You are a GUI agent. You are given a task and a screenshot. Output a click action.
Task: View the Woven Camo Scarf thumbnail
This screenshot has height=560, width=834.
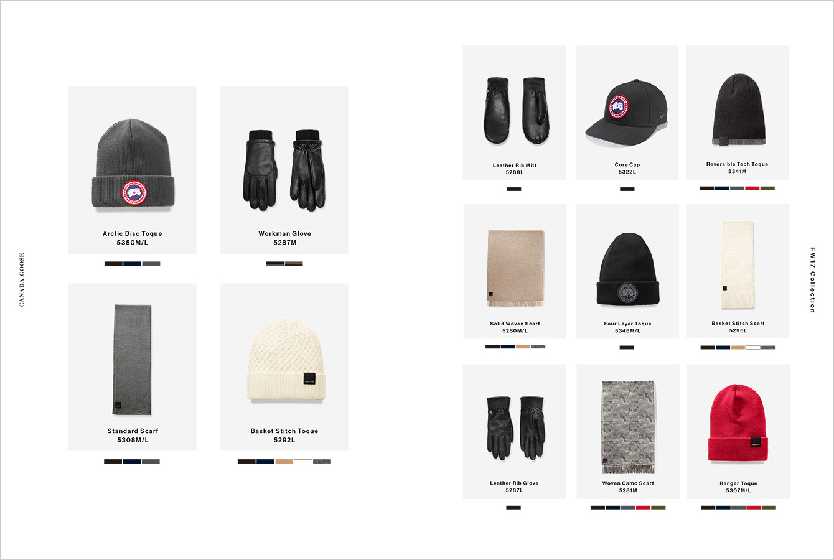(x=627, y=427)
